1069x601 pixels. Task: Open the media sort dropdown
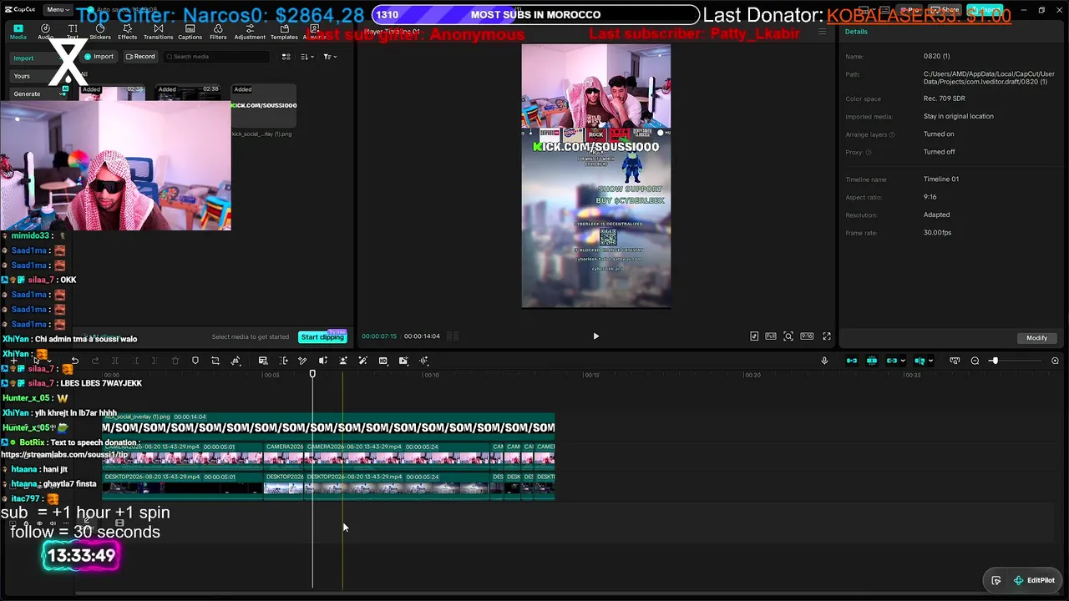(307, 57)
